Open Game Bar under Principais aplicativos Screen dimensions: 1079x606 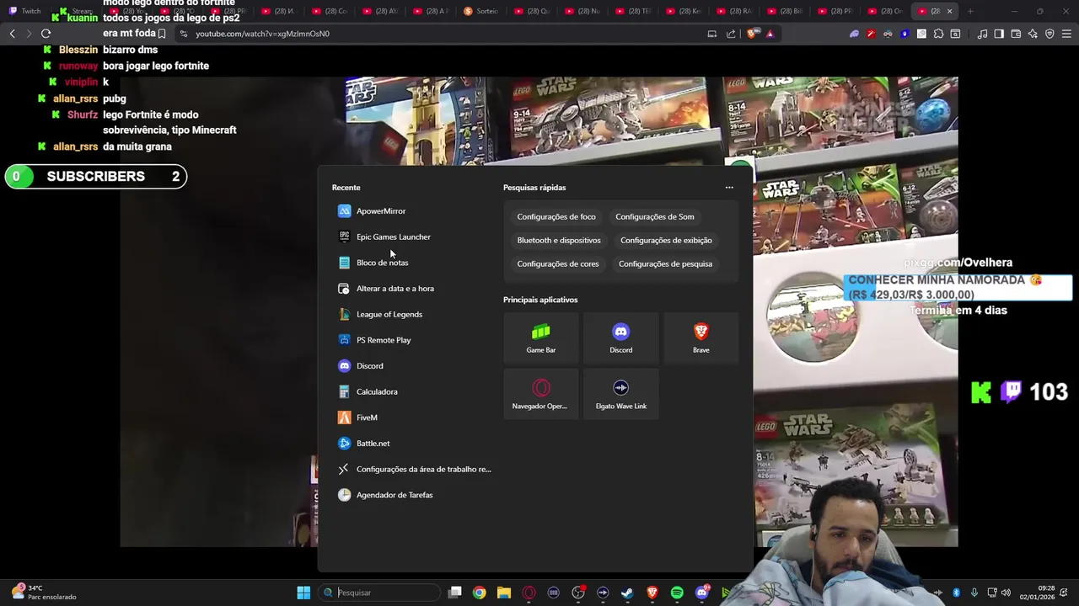(x=541, y=338)
